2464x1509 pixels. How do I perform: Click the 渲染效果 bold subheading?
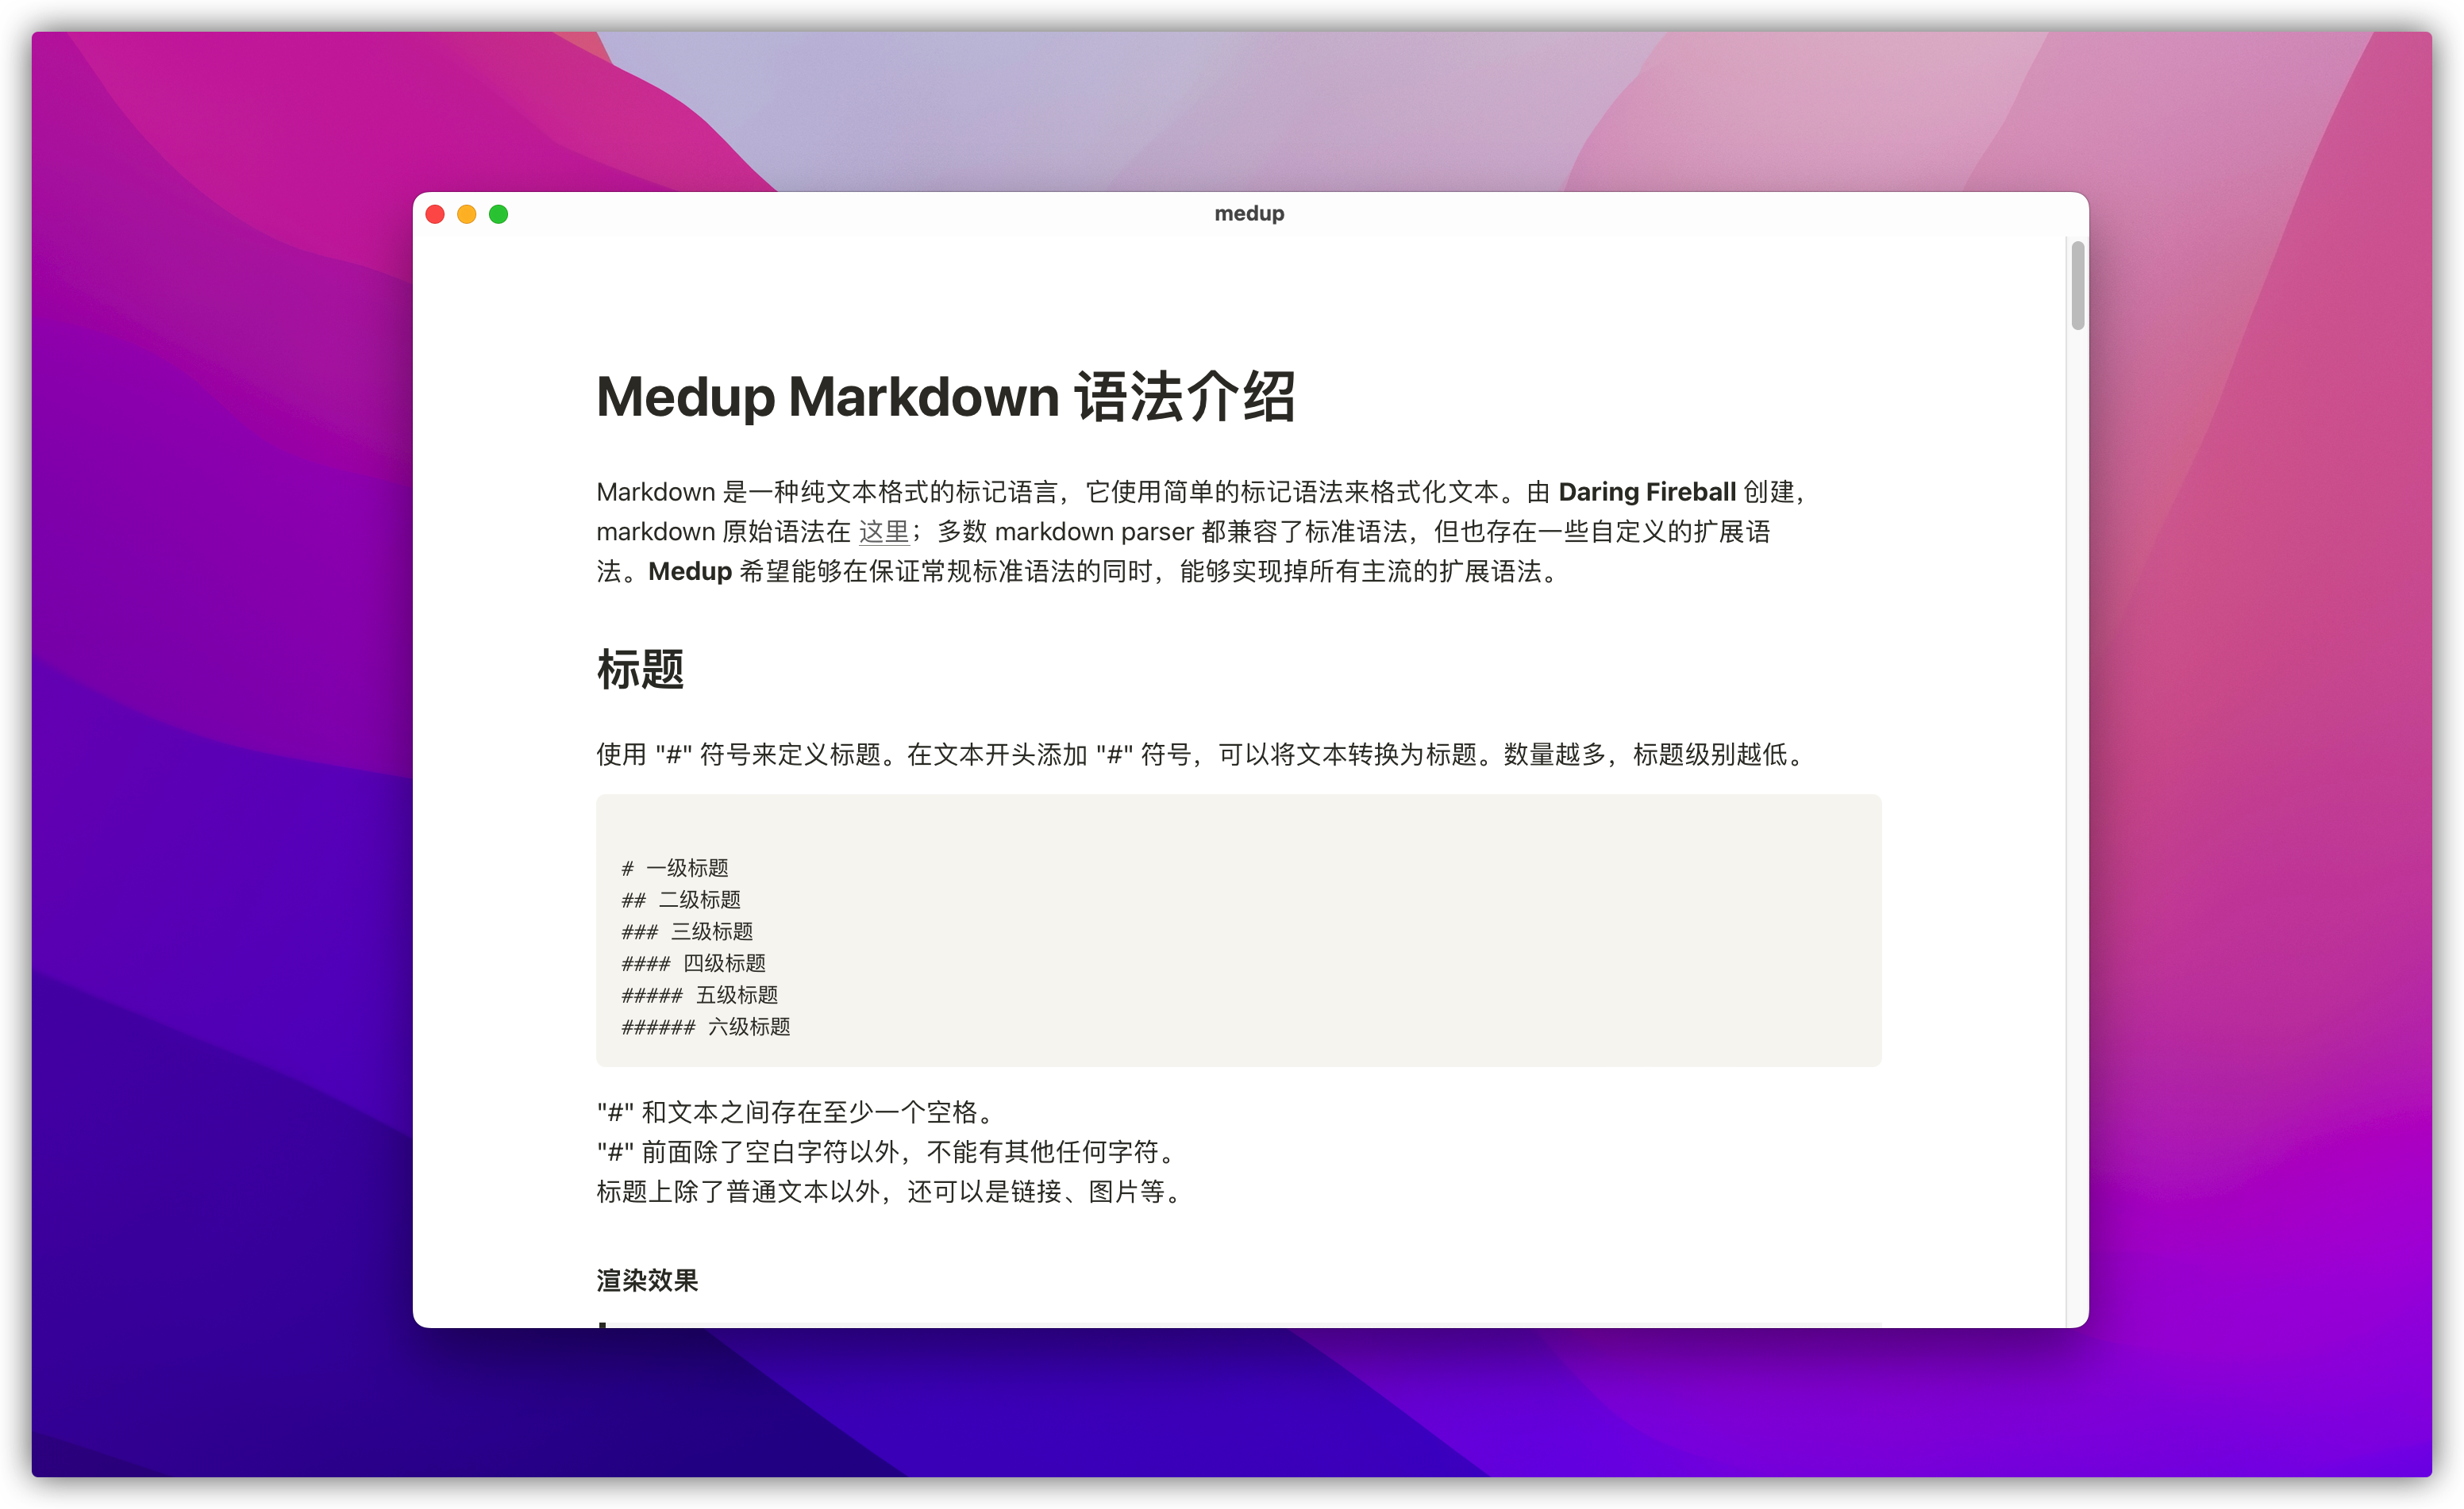[647, 1281]
